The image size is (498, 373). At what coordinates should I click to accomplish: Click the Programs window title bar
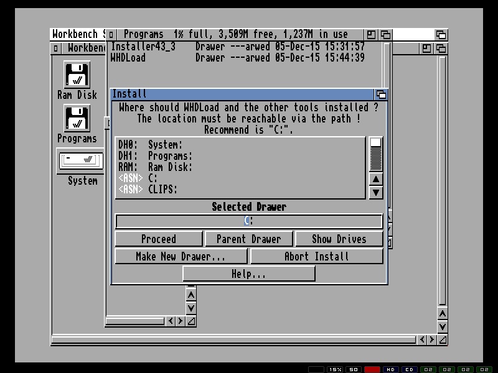pyautogui.click(x=240, y=34)
